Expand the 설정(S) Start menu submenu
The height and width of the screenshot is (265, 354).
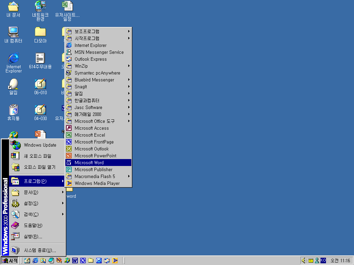(x=37, y=203)
